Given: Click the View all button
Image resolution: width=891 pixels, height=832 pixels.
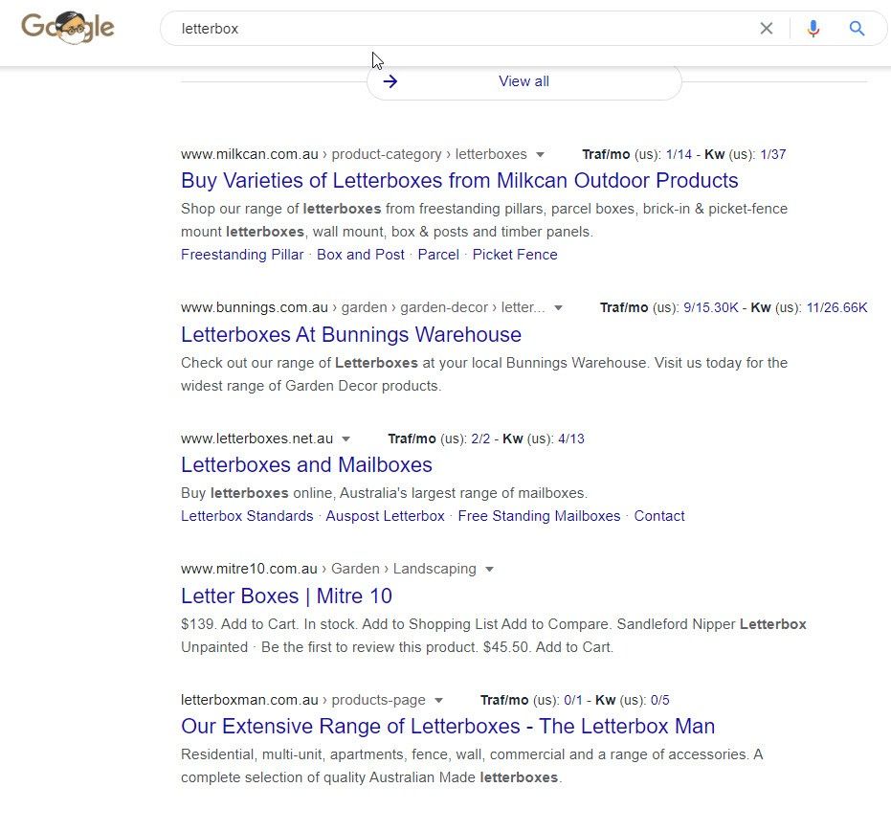Looking at the screenshot, I should [523, 81].
